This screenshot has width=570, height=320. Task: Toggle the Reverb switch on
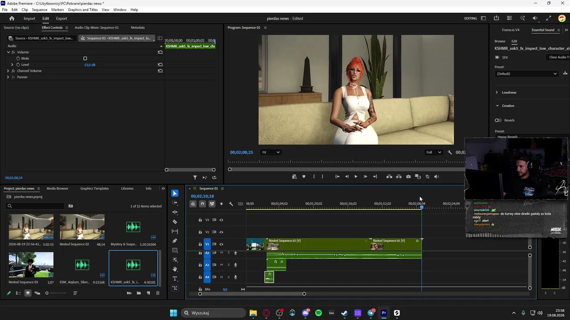point(498,120)
